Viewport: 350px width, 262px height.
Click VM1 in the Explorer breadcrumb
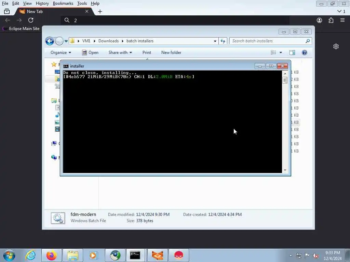[86, 41]
